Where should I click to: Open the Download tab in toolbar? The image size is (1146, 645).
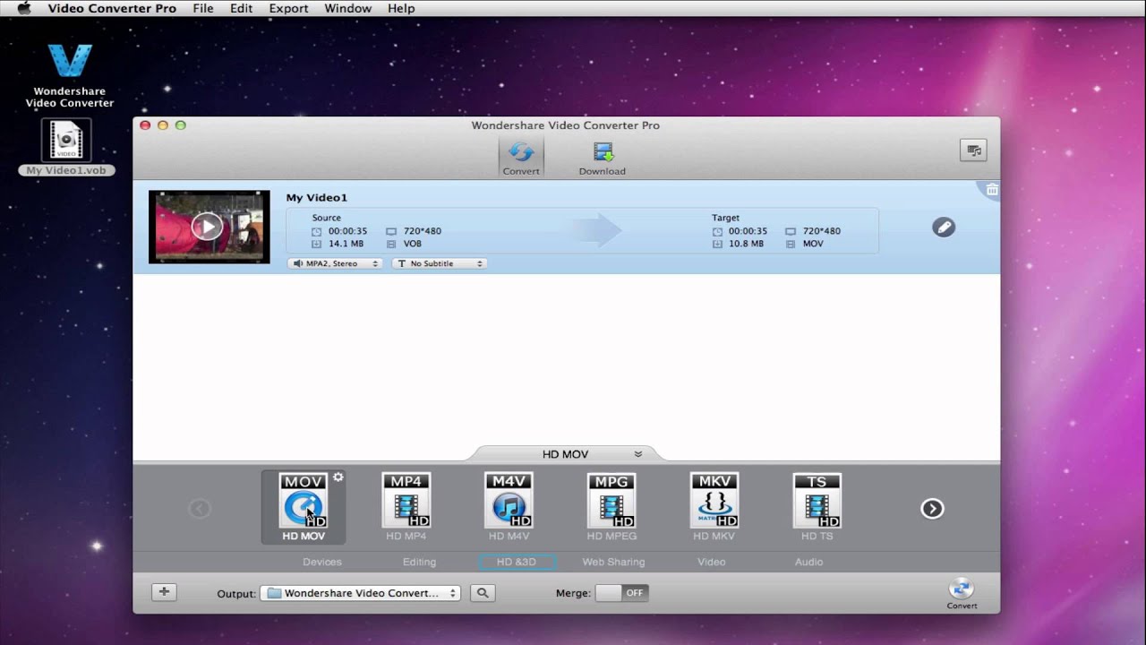[603, 157]
